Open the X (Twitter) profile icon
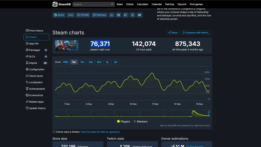This screenshot has width=261, height=147. click(x=133, y=15)
